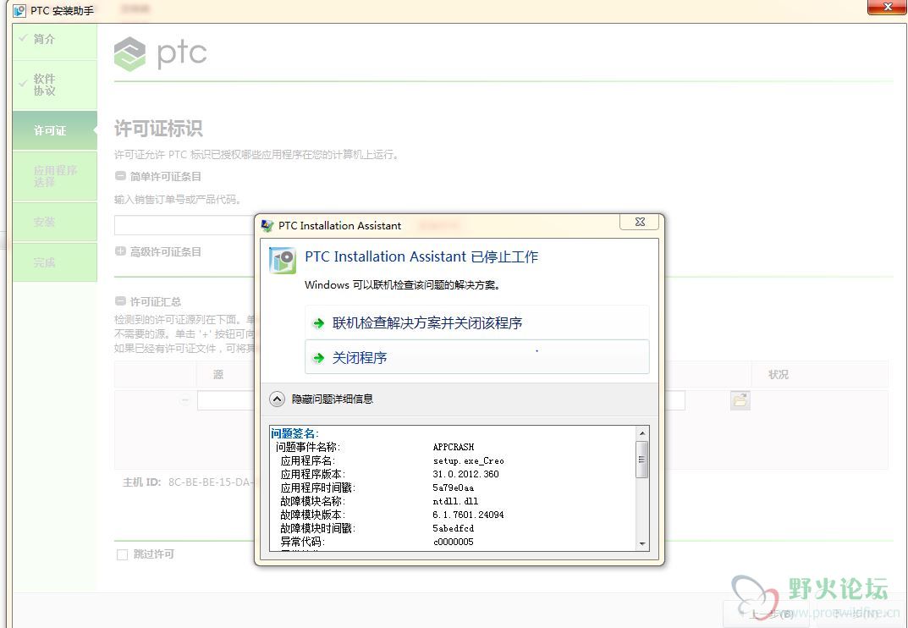Open the 简介 step in sidebar
The width and height of the screenshot is (908, 628).
click(x=55, y=41)
